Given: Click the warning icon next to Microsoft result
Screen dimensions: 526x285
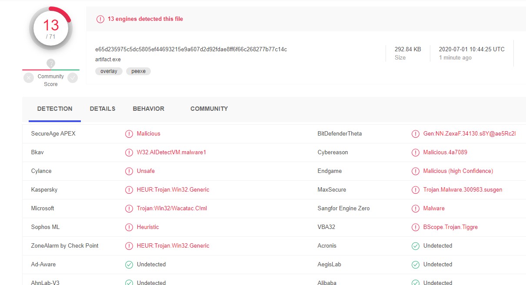Looking at the screenshot, I should (x=129, y=209).
